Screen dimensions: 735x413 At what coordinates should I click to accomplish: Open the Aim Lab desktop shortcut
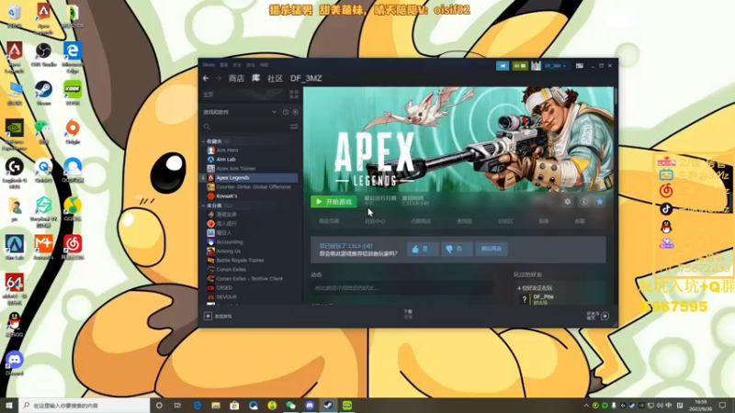(15, 247)
